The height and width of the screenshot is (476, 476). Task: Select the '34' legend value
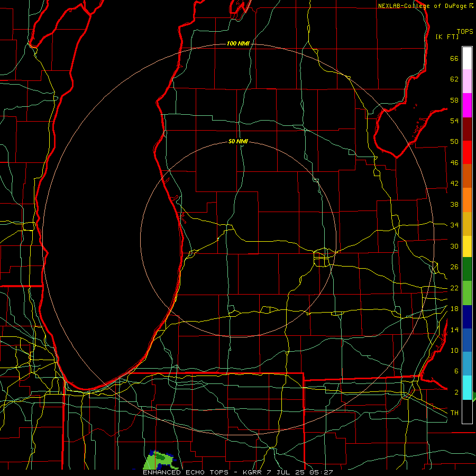454,225
